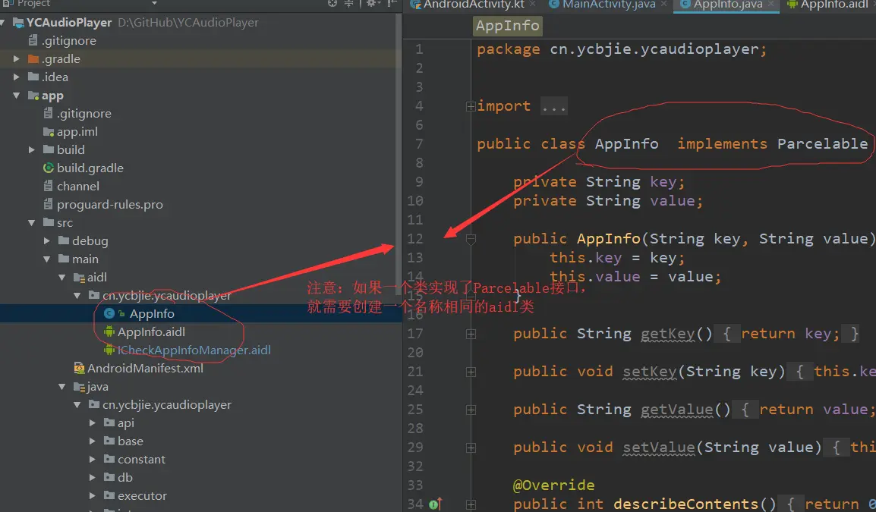Close the AppInfo.java tab
The width and height of the screenshot is (876, 512).
[x=771, y=4]
